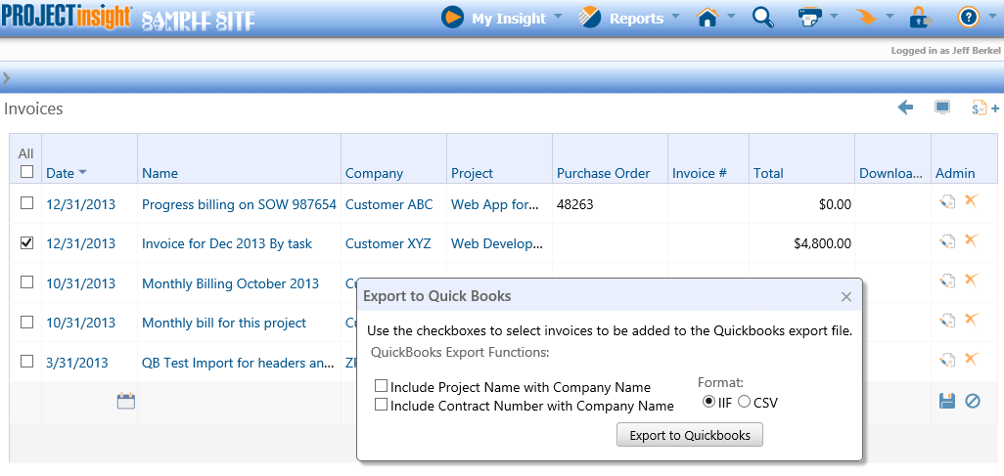Click the monitor display icon
This screenshot has width=1004, height=476.
[942, 108]
